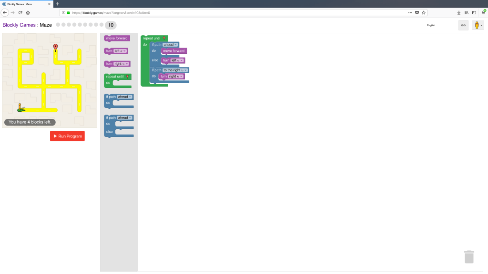The width and height of the screenshot is (488, 274).
Task: Open 'turn right' dropdown in the toolbox
Action: [121, 64]
